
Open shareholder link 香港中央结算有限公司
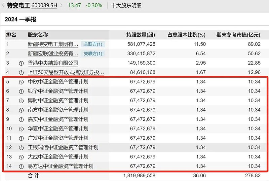point(53,63)
